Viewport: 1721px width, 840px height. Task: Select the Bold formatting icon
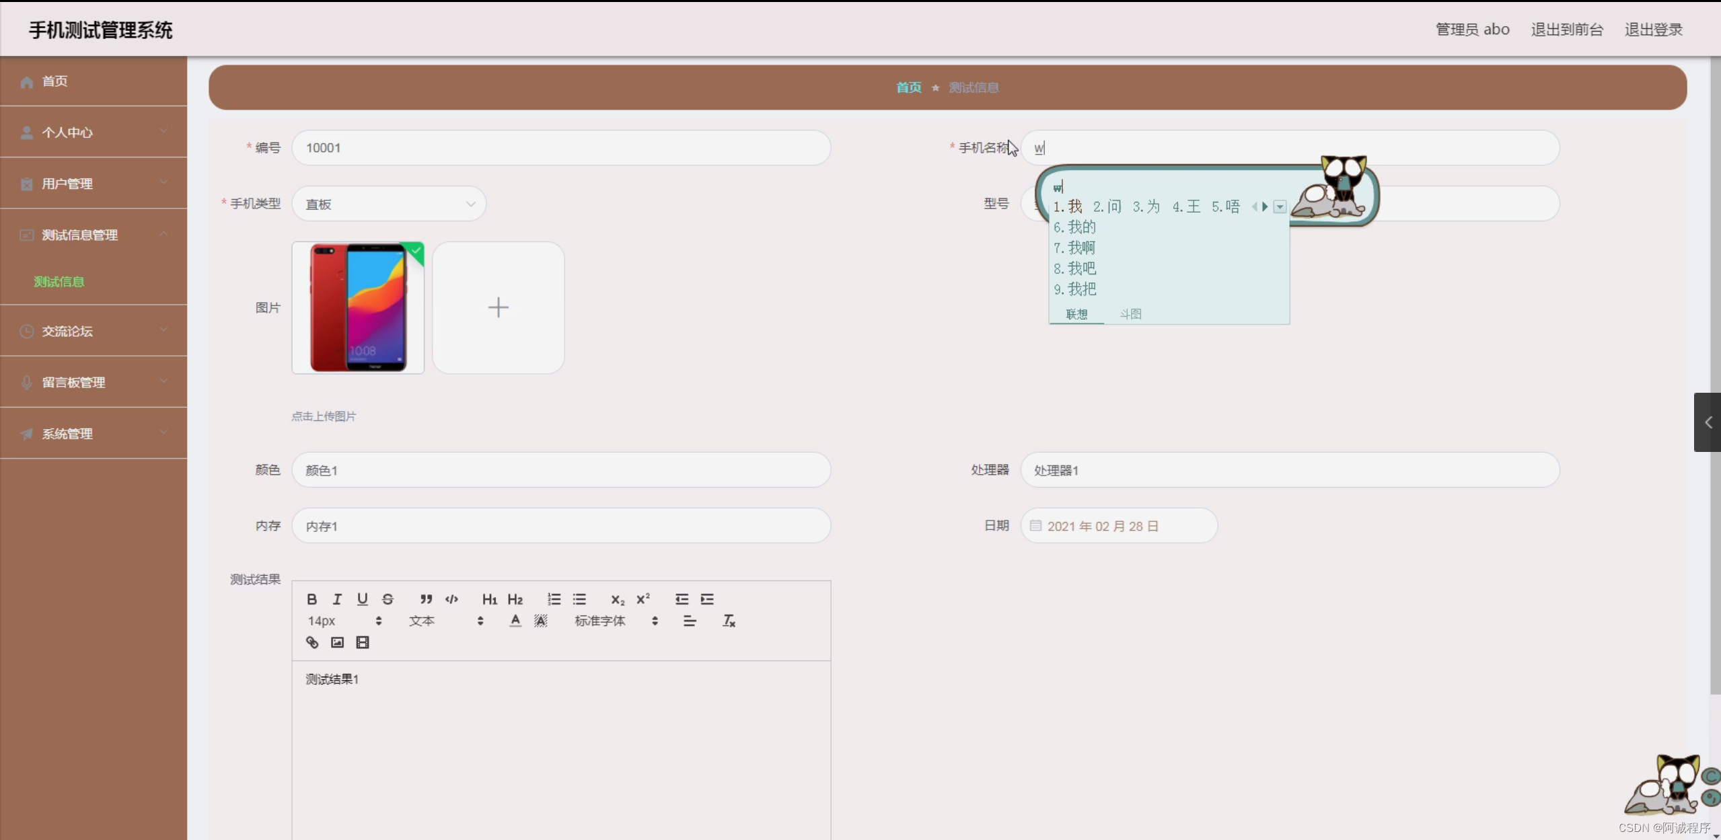point(312,599)
